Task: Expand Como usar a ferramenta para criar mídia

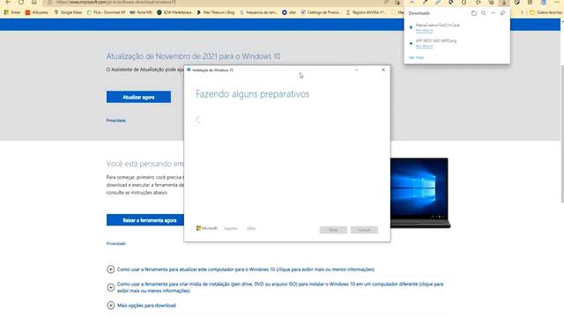Action: pyautogui.click(x=275, y=287)
